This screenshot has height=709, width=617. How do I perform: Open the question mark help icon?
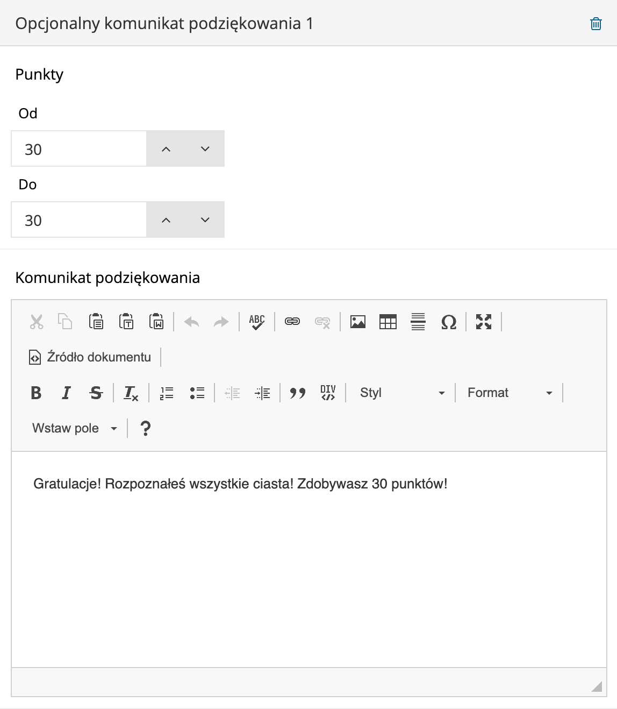[145, 428]
